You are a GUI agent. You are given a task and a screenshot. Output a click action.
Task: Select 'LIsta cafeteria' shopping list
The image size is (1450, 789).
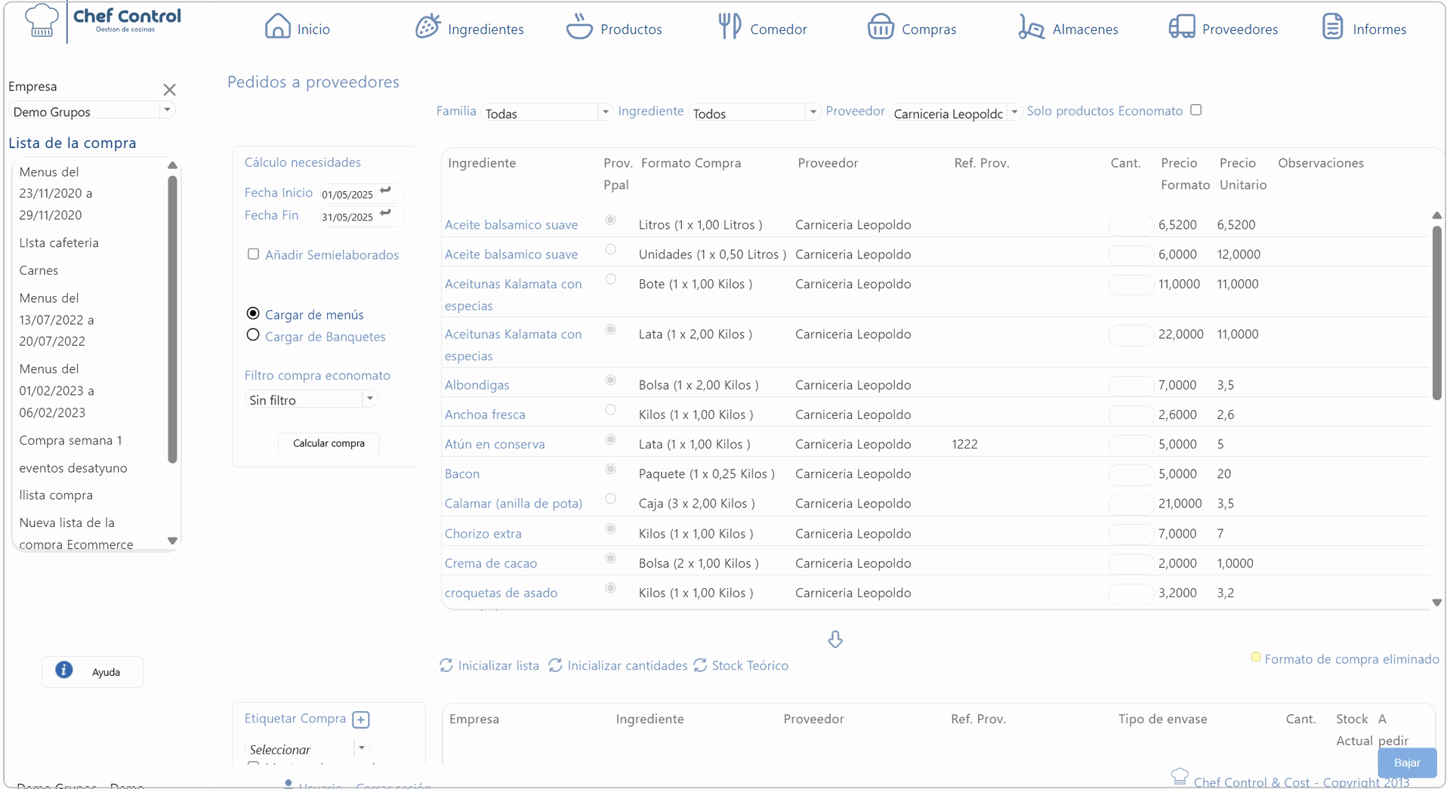click(59, 242)
